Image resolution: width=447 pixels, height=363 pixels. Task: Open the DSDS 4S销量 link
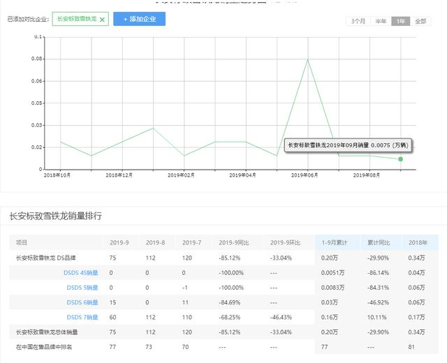pyautogui.click(x=81, y=273)
